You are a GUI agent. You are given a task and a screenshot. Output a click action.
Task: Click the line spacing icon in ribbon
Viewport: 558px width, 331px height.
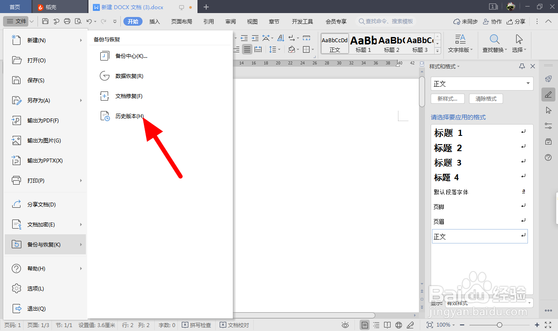tap(272, 49)
